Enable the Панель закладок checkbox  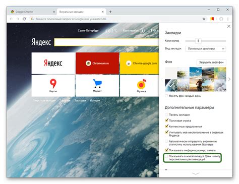166,114
